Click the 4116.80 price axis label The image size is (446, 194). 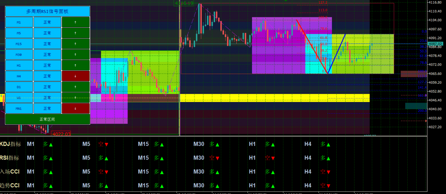436,2
